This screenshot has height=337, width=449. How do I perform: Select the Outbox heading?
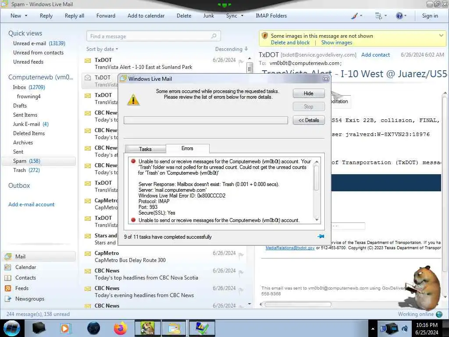(19, 186)
